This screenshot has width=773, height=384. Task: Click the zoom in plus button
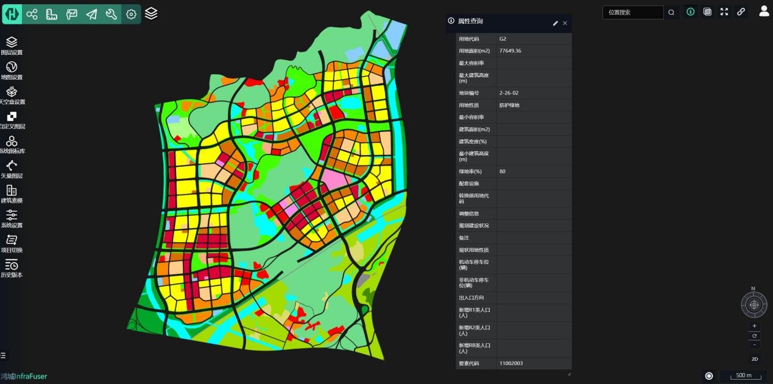(x=754, y=326)
